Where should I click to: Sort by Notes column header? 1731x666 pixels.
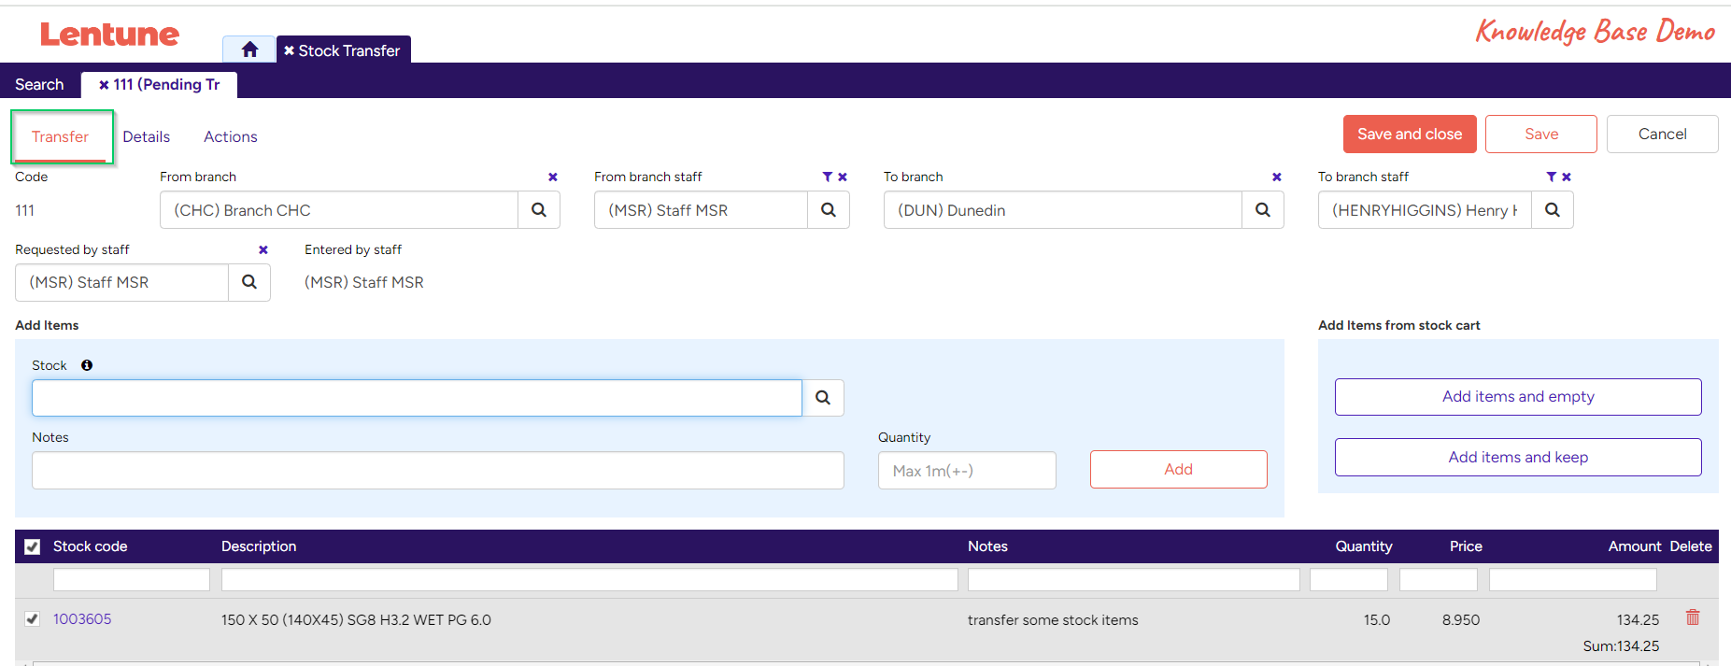coord(987,546)
